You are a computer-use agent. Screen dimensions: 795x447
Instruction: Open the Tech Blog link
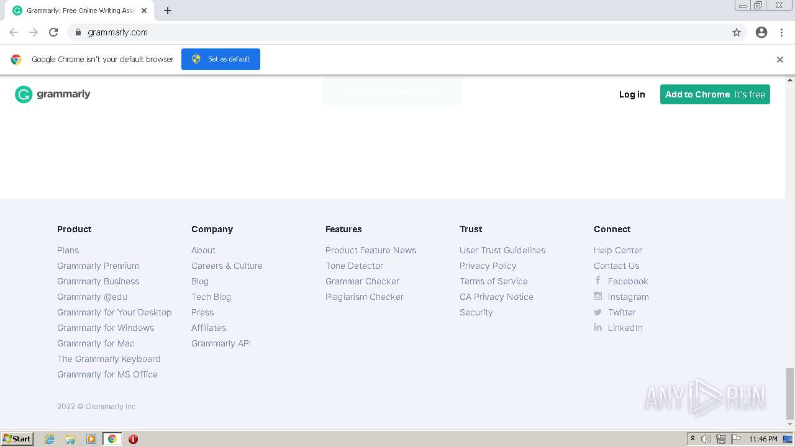[211, 297]
